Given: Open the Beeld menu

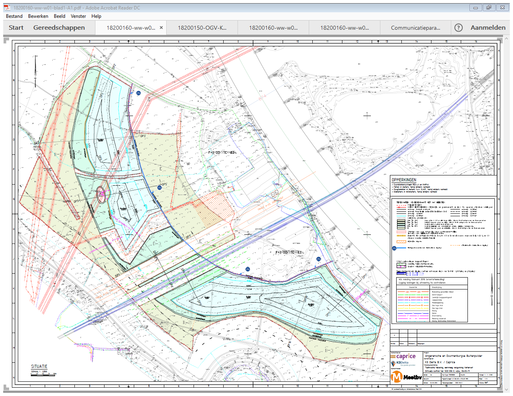Looking at the screenshot, I should [x=59, y=16].
